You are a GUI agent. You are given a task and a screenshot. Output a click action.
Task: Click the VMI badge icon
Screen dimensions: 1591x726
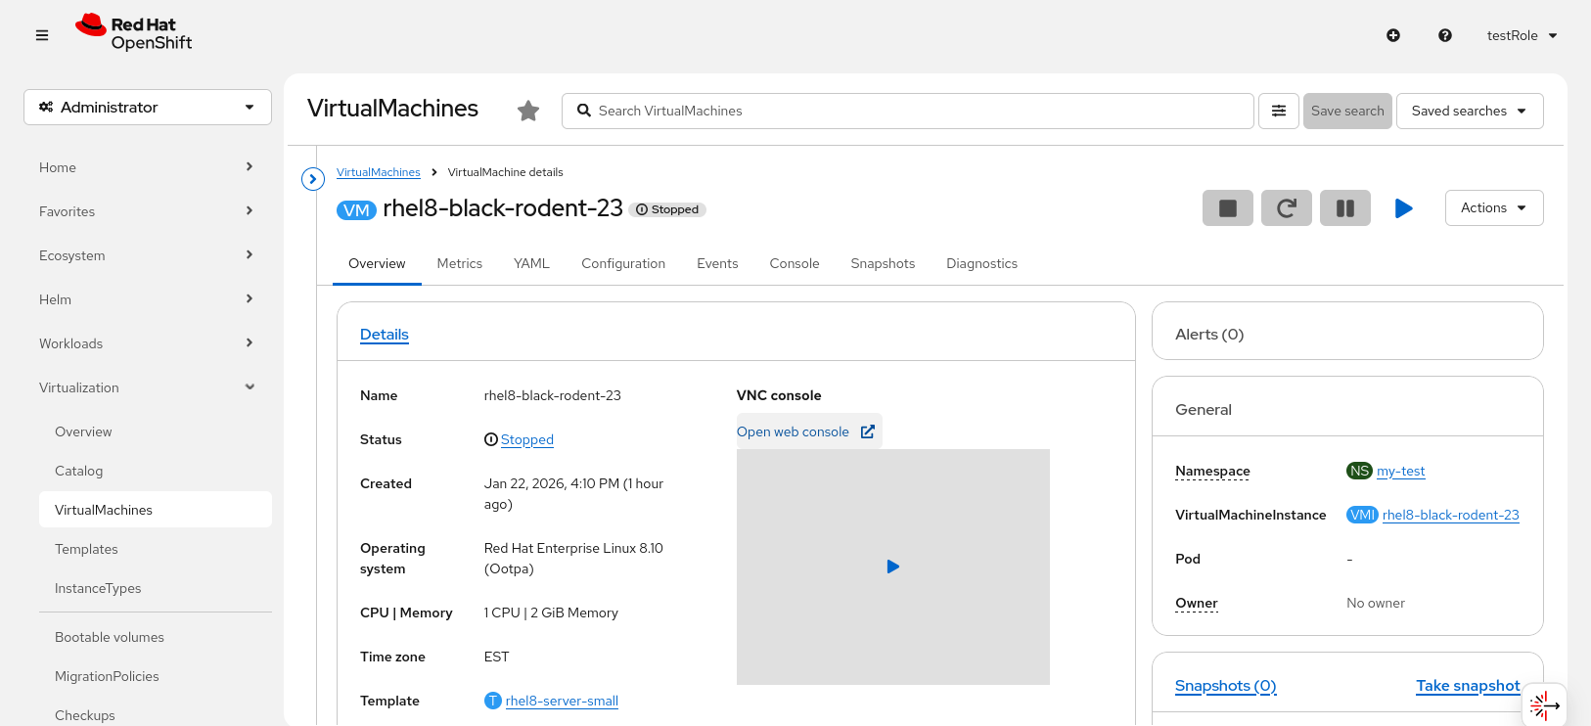(x=1362, y=515)
